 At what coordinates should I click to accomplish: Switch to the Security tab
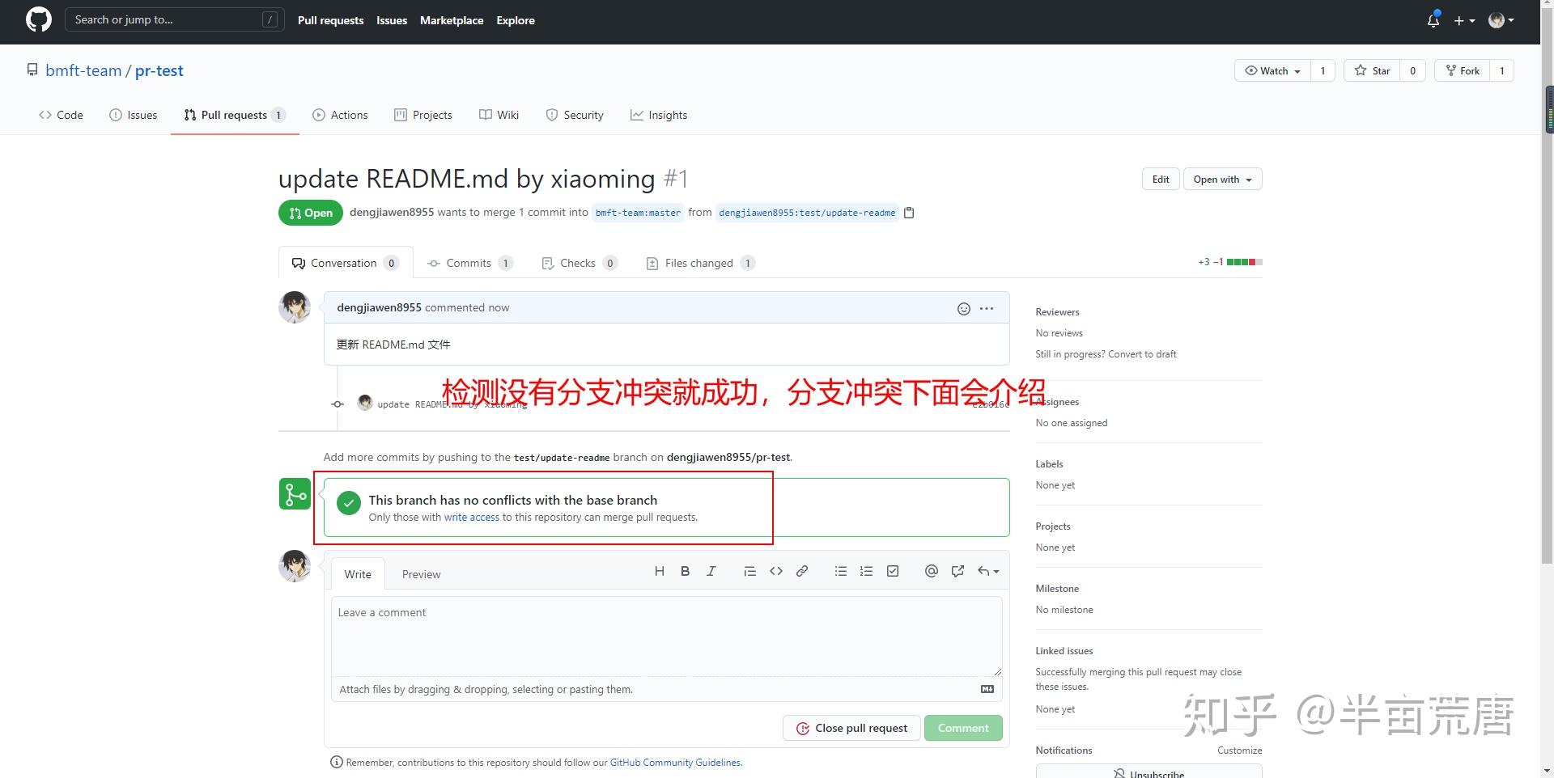[x=575, y=115]
